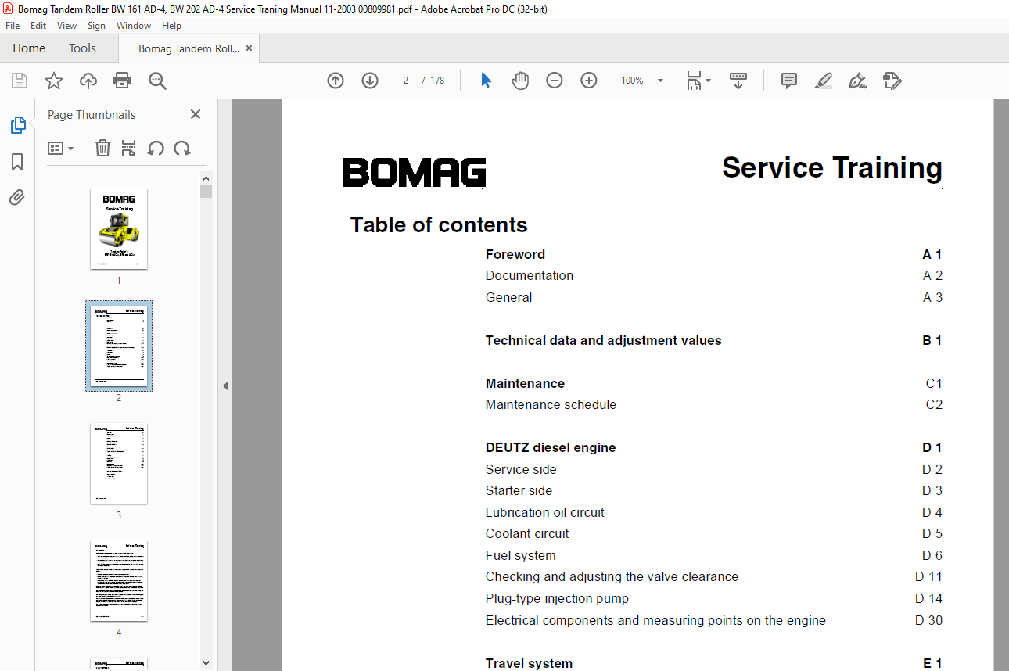Open the Sign menu

(x=96, y=26)
